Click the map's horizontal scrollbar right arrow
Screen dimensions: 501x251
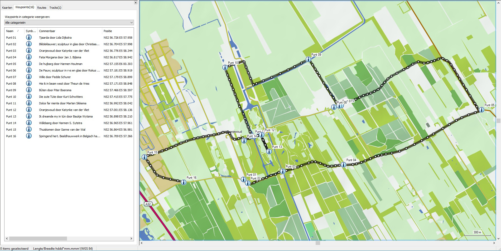494,243
